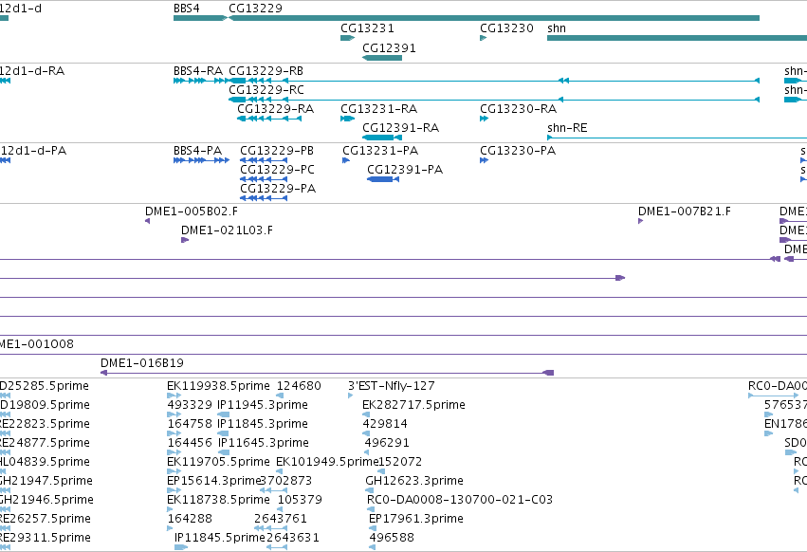The width and height of the screenshot is (807, 552).
Task: Click the CG13231-PA protein arrow
Action: pyautogui.click(x=346, y=160)
